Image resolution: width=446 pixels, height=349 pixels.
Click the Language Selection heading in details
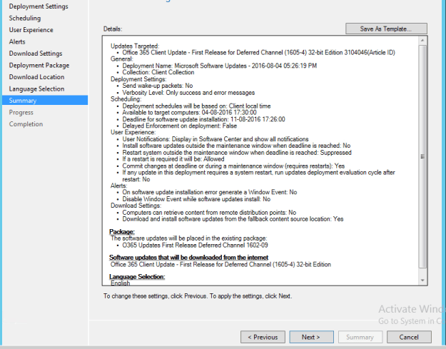(137, 277)
